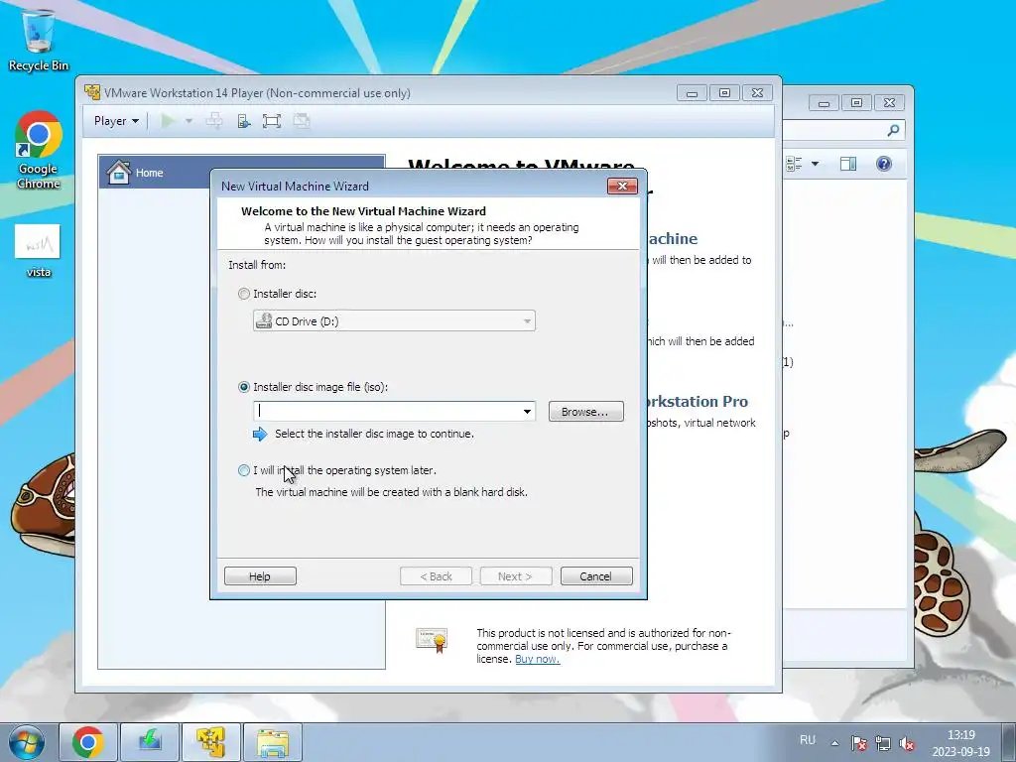
Task: Click the Unity mode toolbar icon
Action: [x=302, y=120]
